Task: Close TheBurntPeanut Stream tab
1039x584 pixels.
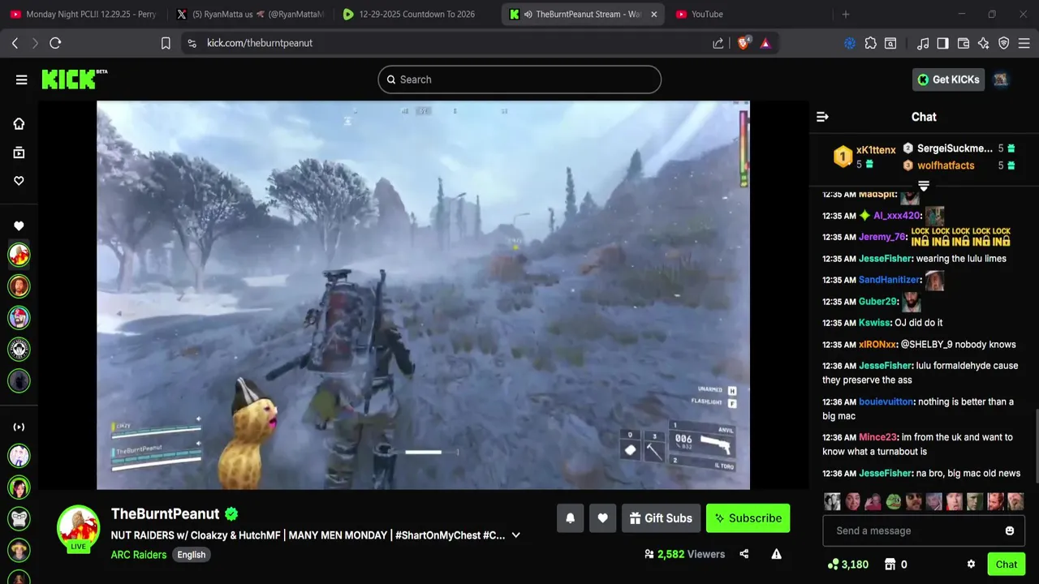Action: (x=653, y=14)
